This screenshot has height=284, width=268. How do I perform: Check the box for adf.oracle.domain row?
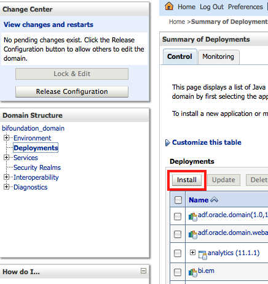pyautogui.click(x=178, y=216)
